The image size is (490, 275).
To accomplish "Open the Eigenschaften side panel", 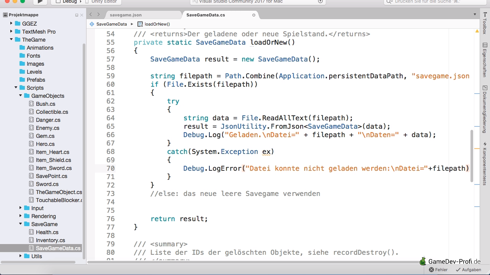I will pyautogui.click(x=485, y=60).
